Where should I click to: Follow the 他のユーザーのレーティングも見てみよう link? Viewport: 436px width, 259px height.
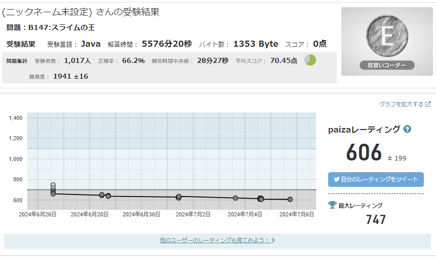217,240
